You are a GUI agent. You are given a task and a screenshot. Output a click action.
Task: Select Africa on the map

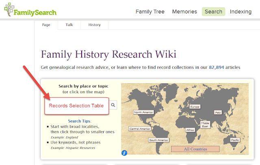pyautogui.click(x=190, y=130)
